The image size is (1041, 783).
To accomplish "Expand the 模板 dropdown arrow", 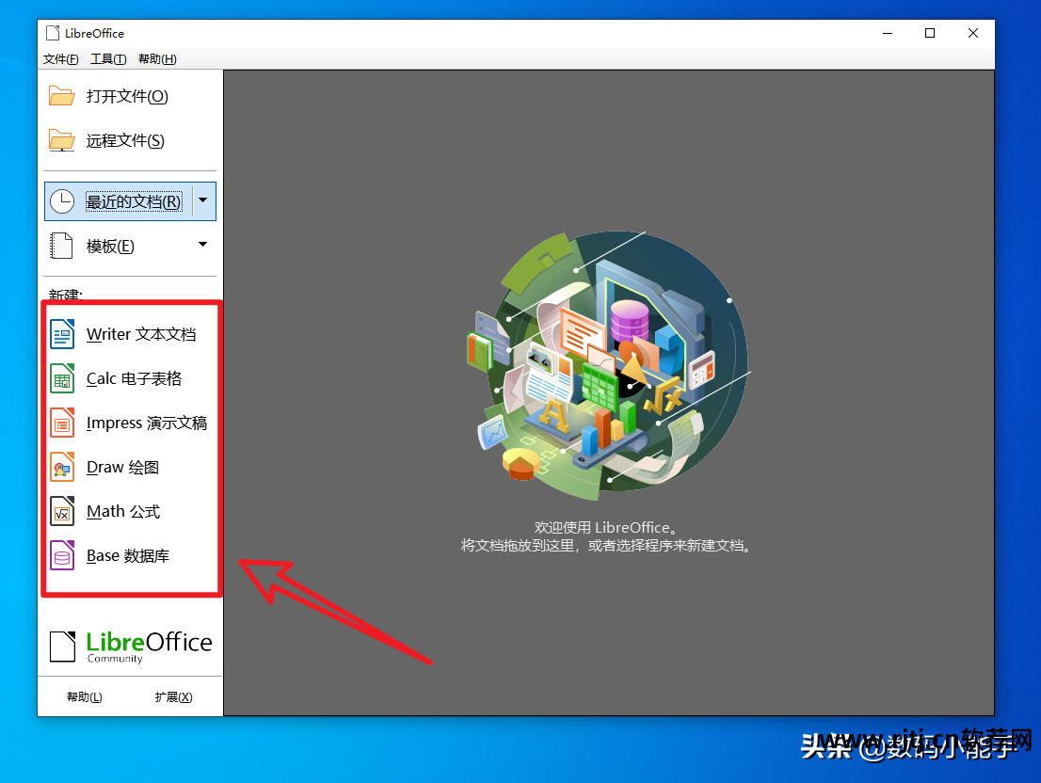I will pyautogui.click(x=203, y=244).
